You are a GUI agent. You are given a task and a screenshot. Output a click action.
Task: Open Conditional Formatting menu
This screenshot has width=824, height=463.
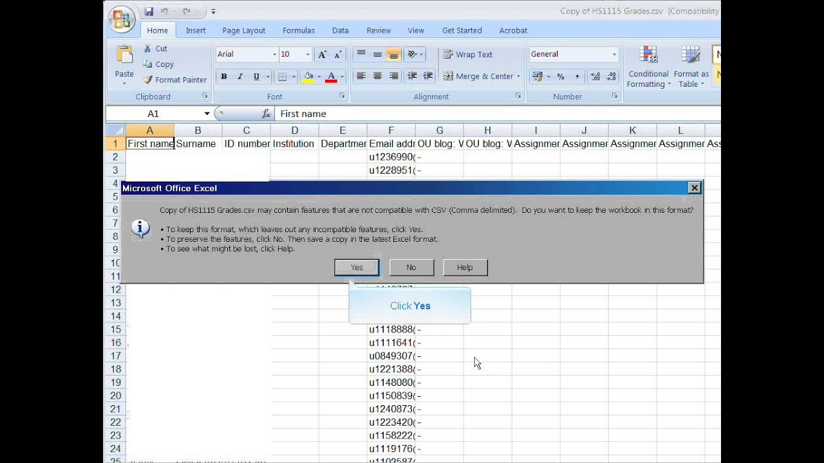[x=648, y=66]
